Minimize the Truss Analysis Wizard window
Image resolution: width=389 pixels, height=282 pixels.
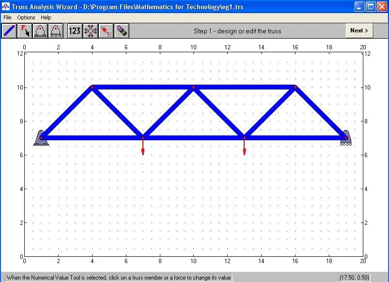click(x=359, y=6)
